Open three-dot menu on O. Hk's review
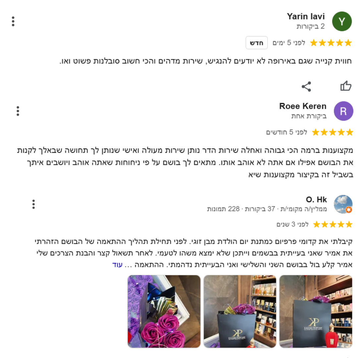The height and width of the screenshot is (358, 358). tap(33, 204)
